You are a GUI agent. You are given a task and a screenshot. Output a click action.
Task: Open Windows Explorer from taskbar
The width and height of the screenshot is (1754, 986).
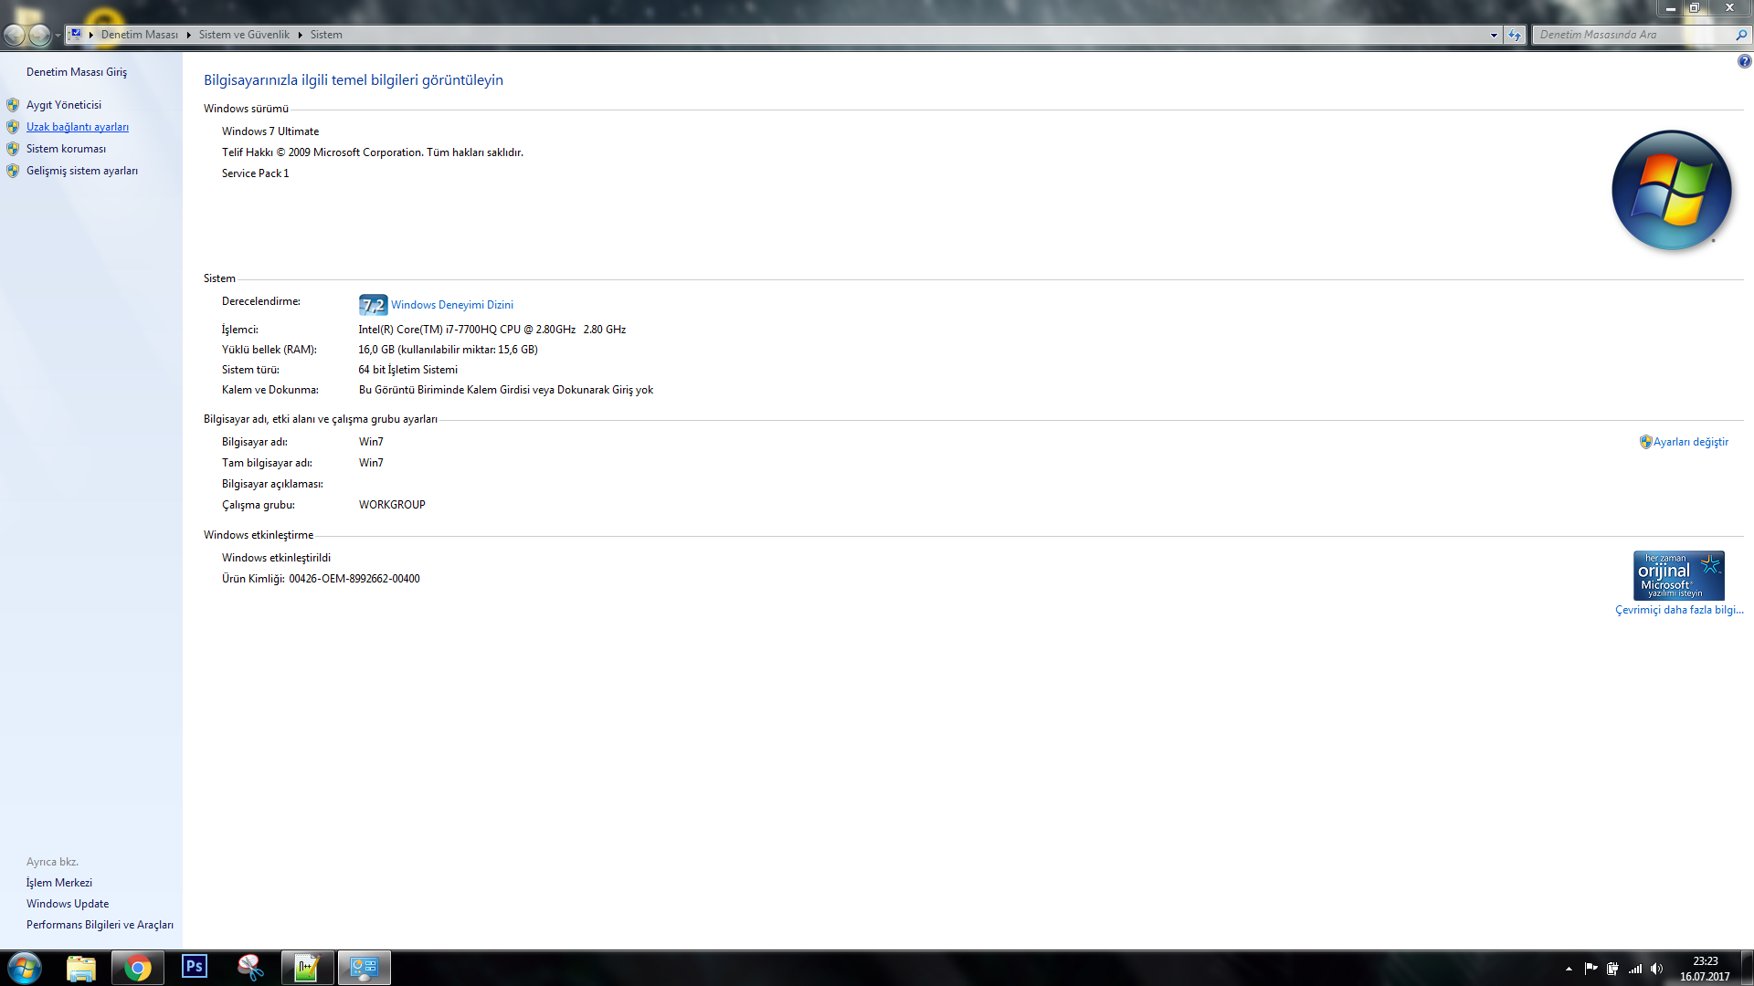point(81,968)
